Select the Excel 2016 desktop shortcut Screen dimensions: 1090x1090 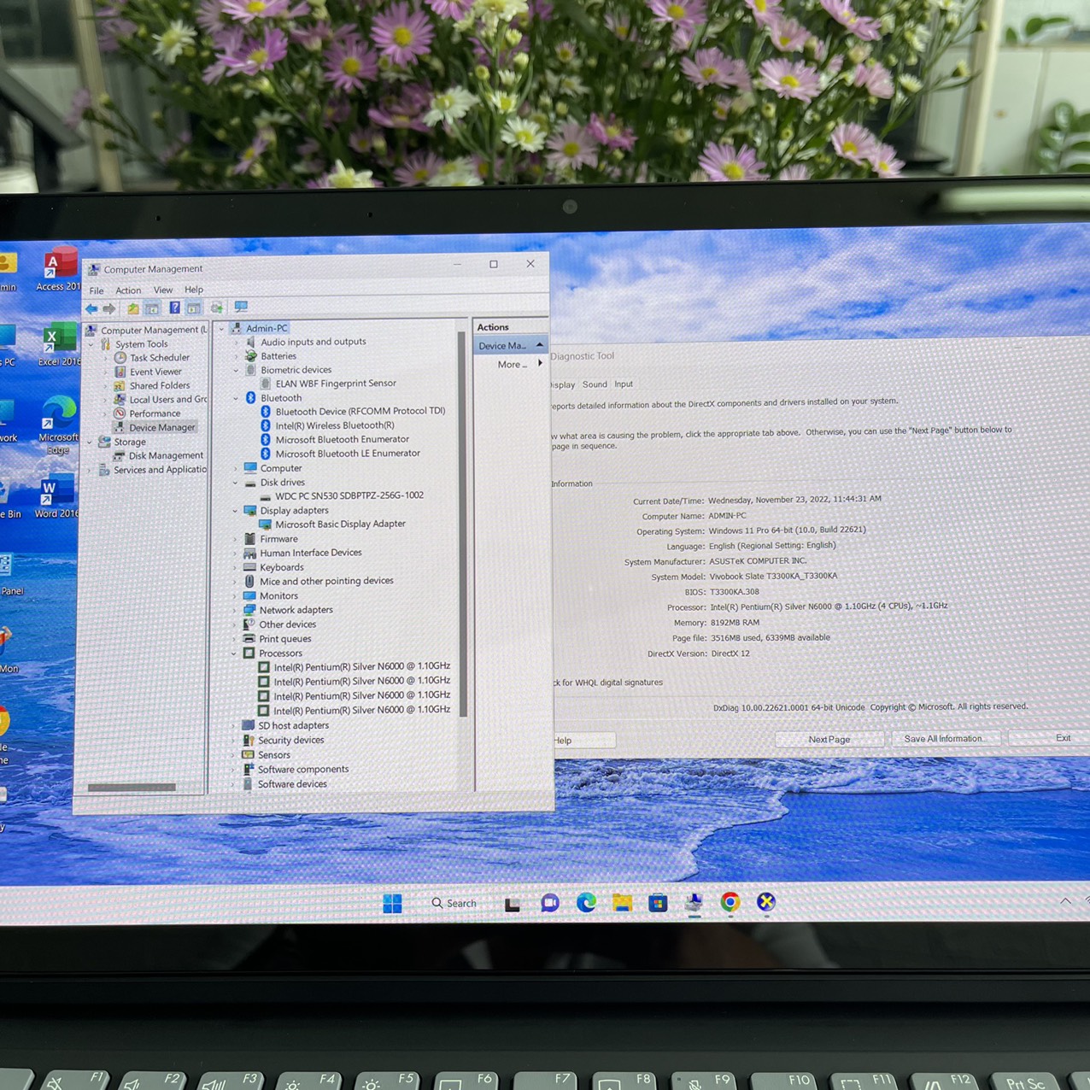pyautogui.click(x=59, y=345)
